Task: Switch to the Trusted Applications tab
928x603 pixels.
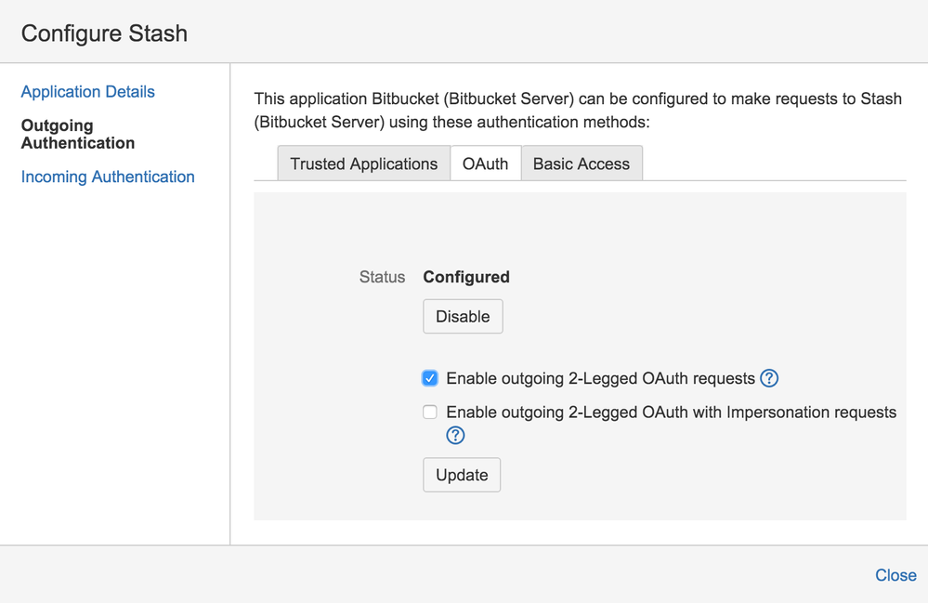Action: (363, 164)
